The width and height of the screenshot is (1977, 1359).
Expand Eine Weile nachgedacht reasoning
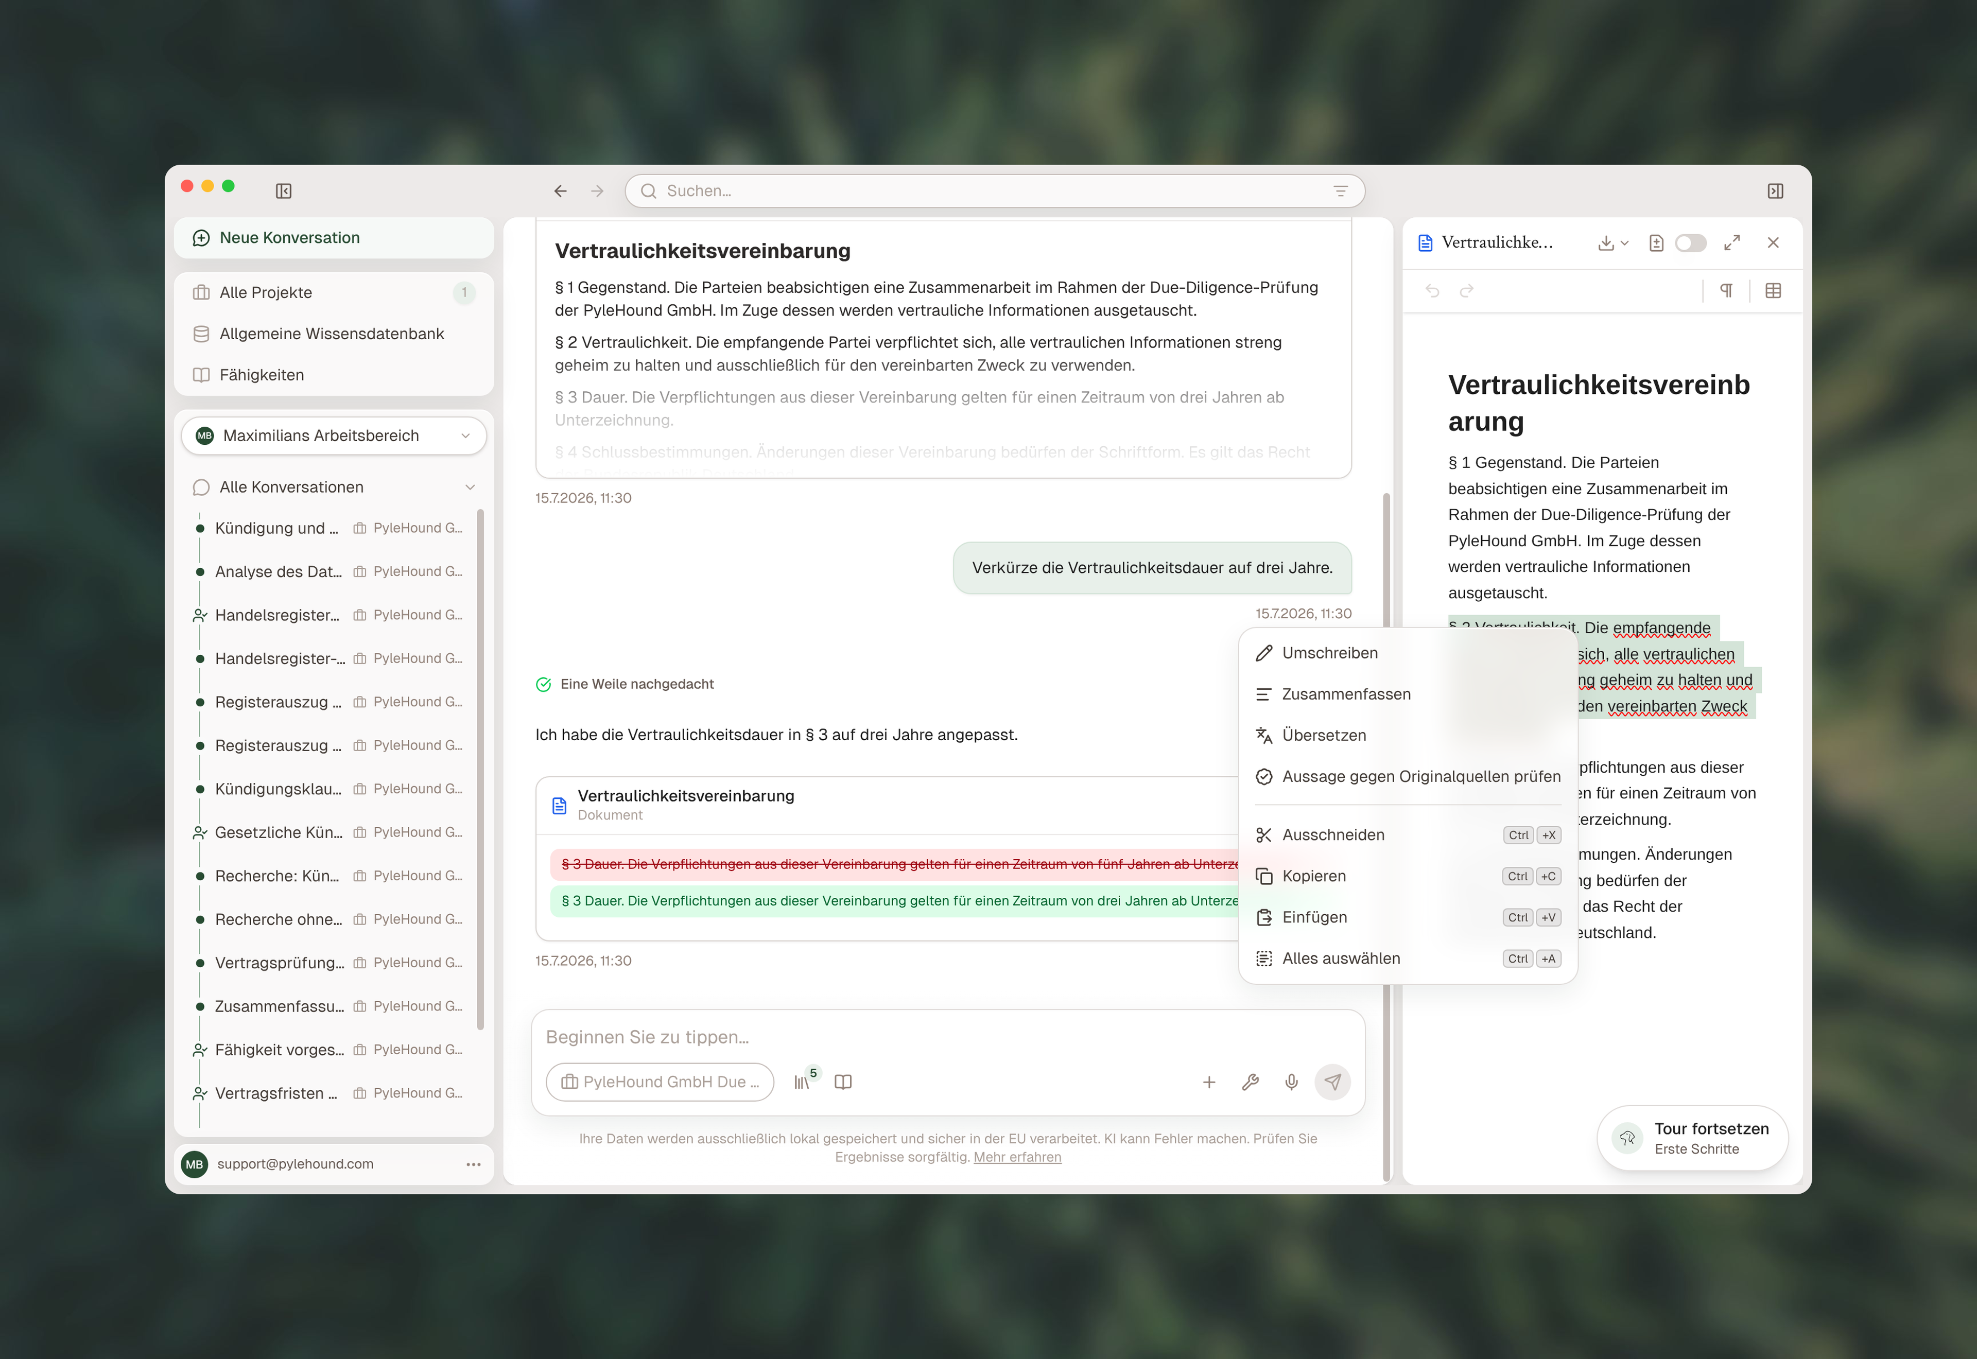tap(625, 684)
